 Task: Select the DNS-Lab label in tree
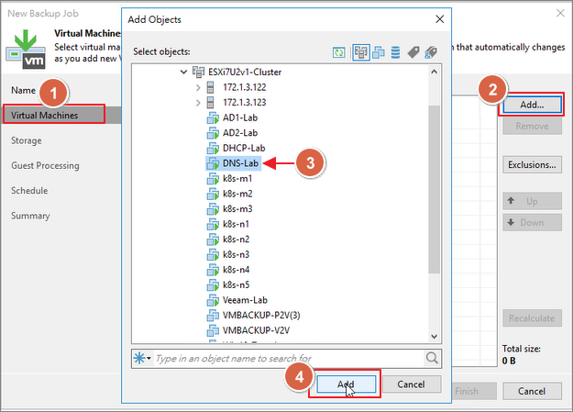tap(240, 163)
